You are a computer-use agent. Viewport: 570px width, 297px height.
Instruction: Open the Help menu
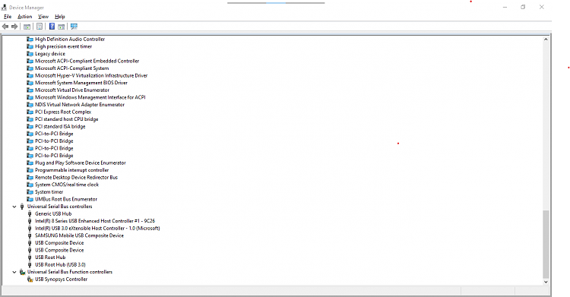click(x=59, y=17)
